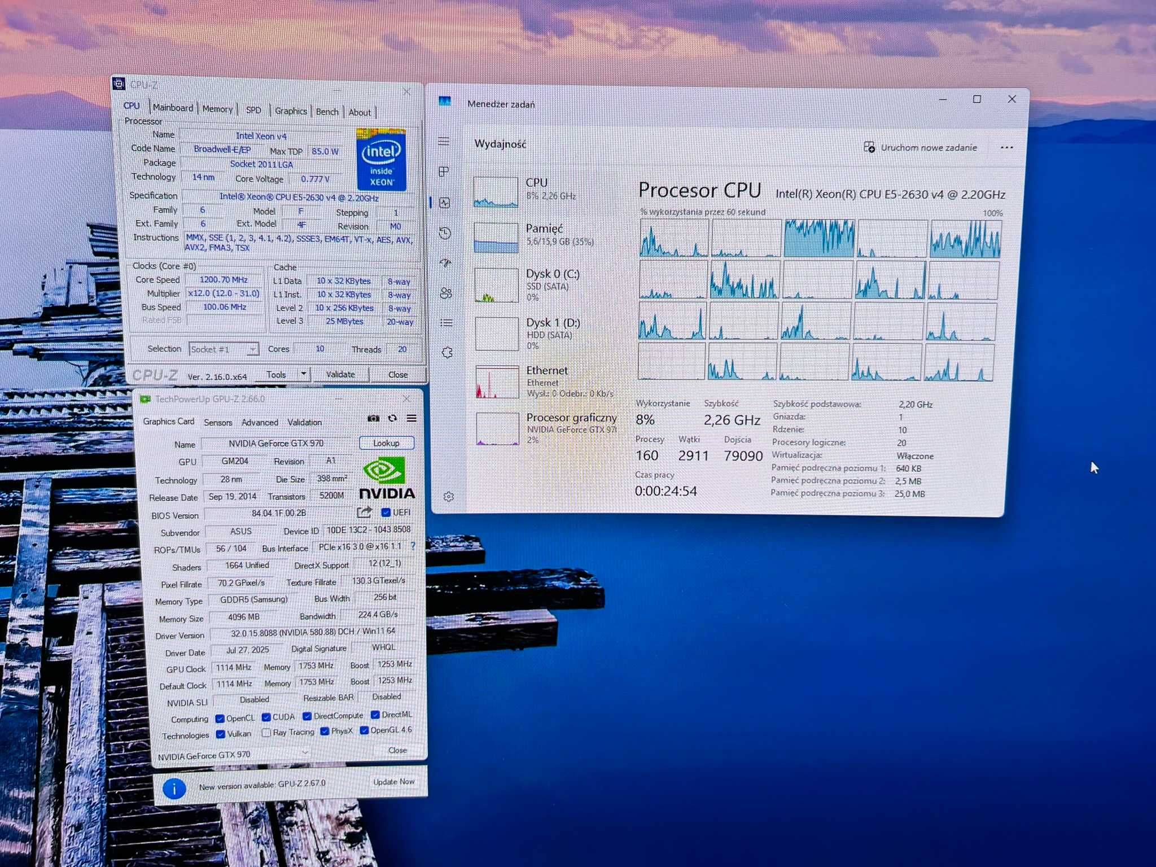Select the Dysk 1 (D:) performance item
The height and width of the screenshot is (867, 1156).
click(x=545, y=333)
